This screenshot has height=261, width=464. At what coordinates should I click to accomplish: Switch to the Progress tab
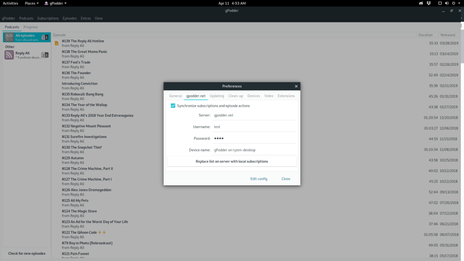coord(31,27)
